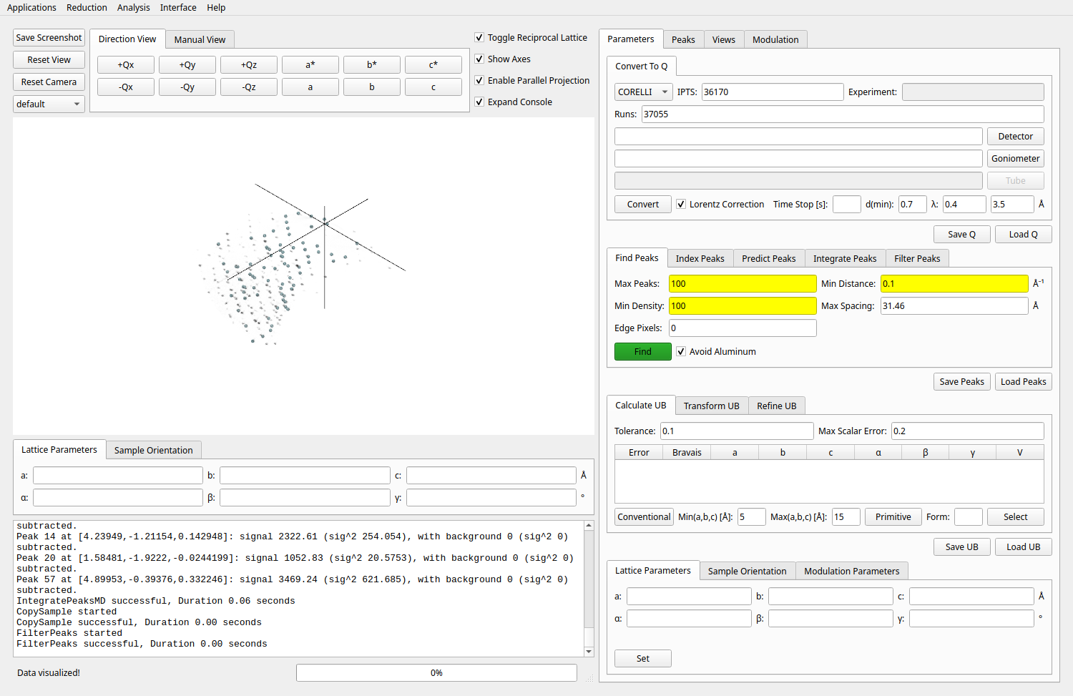
Task: Select the Filter Peaks tab
Action: (917, 258)
